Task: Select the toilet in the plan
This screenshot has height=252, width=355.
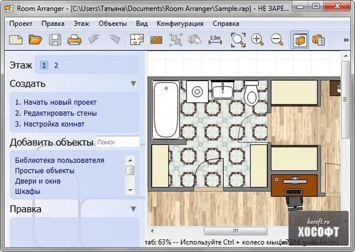Action: point(252,94)
